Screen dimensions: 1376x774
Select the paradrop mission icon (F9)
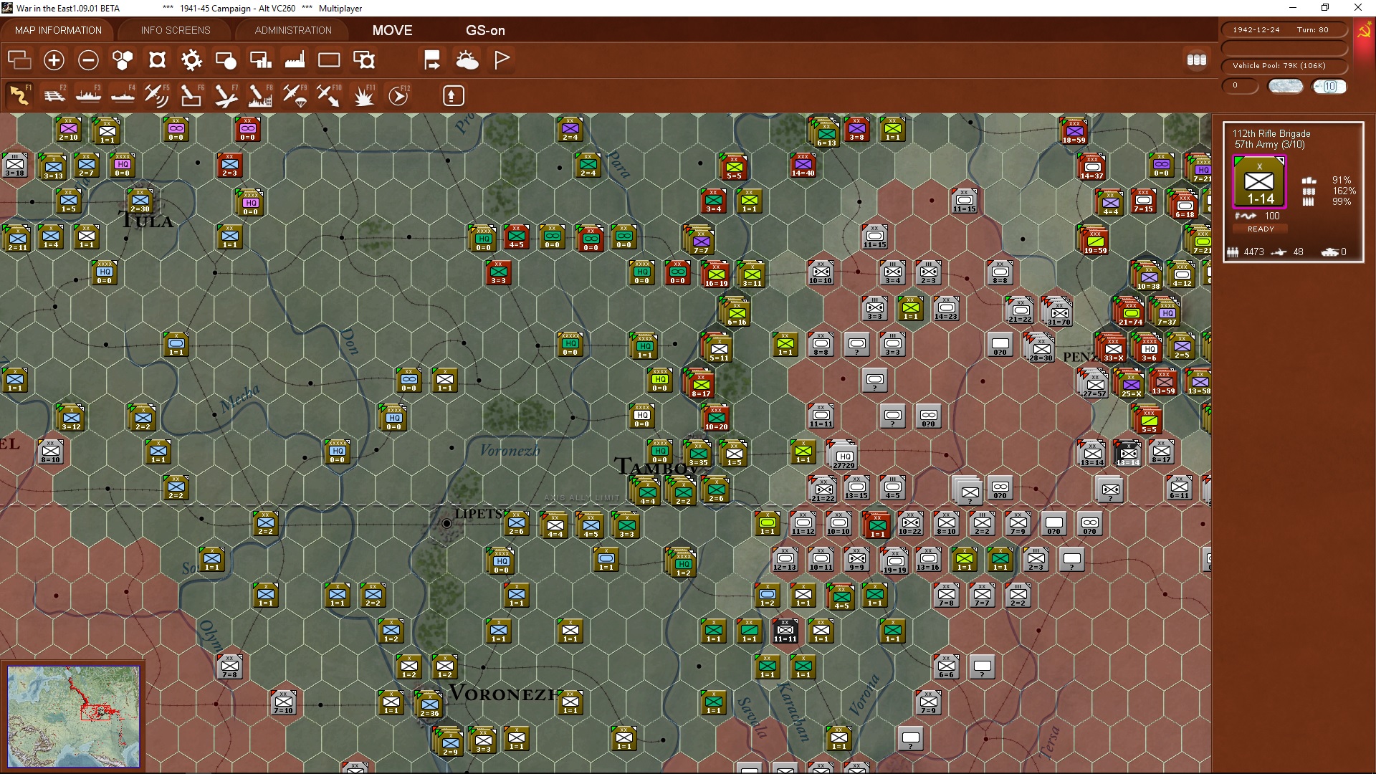coord(294,95)
